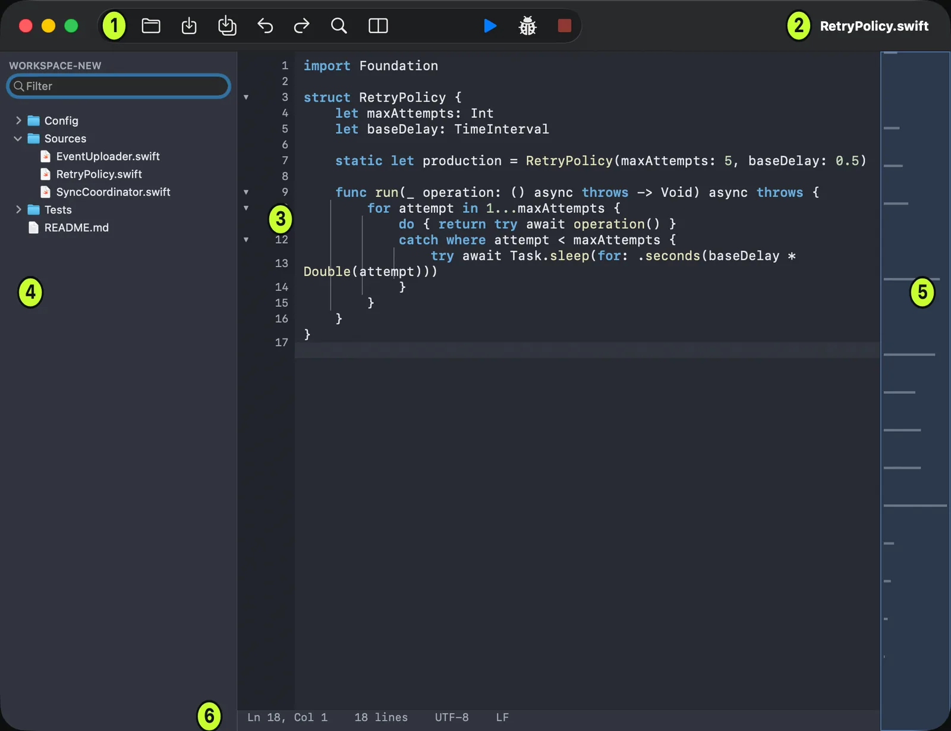
Task: Click the LF line ending status entry
Action: point(502,717)
